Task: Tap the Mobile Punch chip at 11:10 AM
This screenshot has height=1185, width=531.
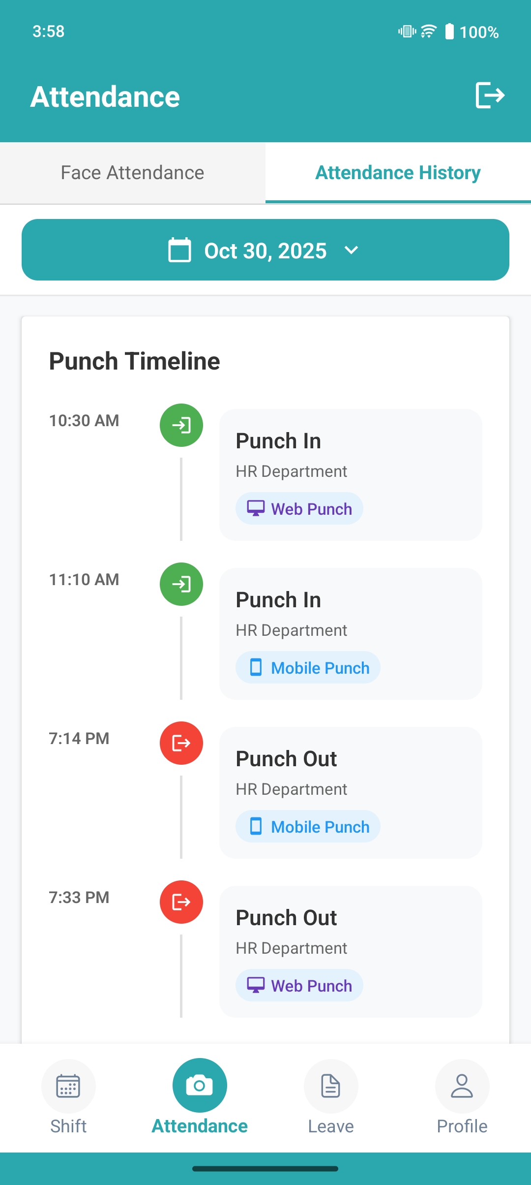Action: click(x=308, y=668)
